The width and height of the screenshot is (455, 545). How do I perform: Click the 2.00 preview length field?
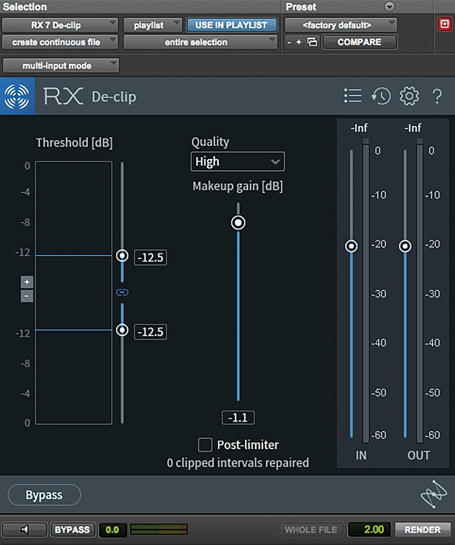(370, 530)
